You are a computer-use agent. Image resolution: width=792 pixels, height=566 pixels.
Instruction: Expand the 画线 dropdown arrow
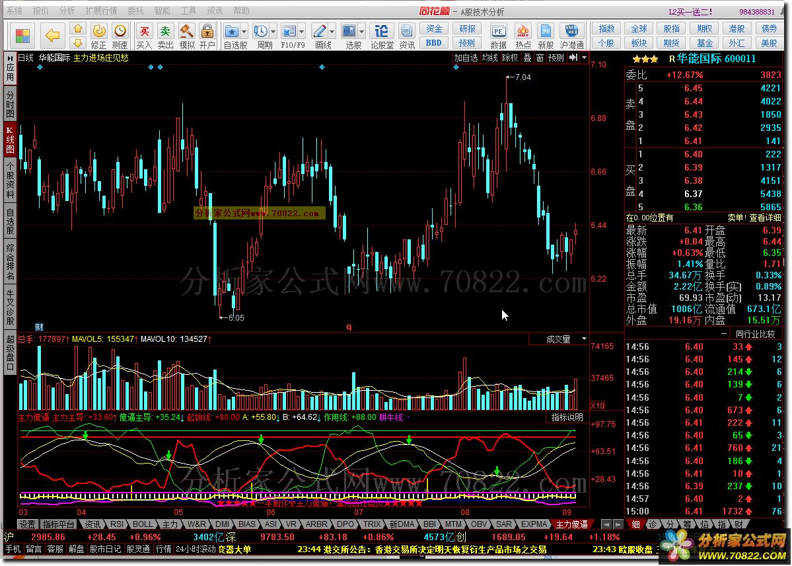[332, 31]
